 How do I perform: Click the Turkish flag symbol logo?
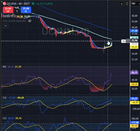[x=4, y=4]
